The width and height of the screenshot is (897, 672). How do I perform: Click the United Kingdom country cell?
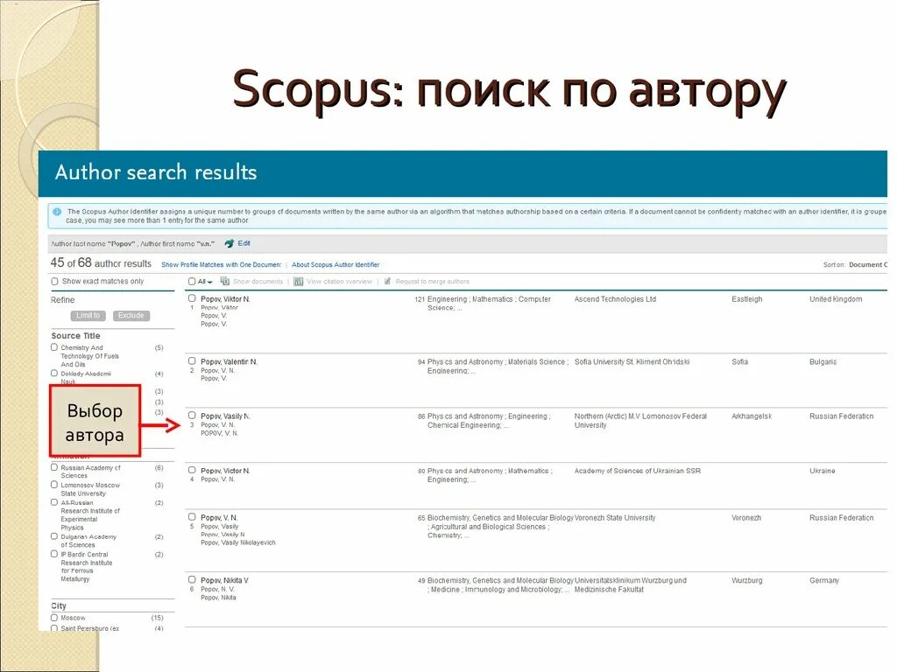coord(835,299)
